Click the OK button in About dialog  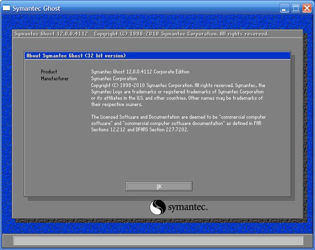[x=158, y=186]
